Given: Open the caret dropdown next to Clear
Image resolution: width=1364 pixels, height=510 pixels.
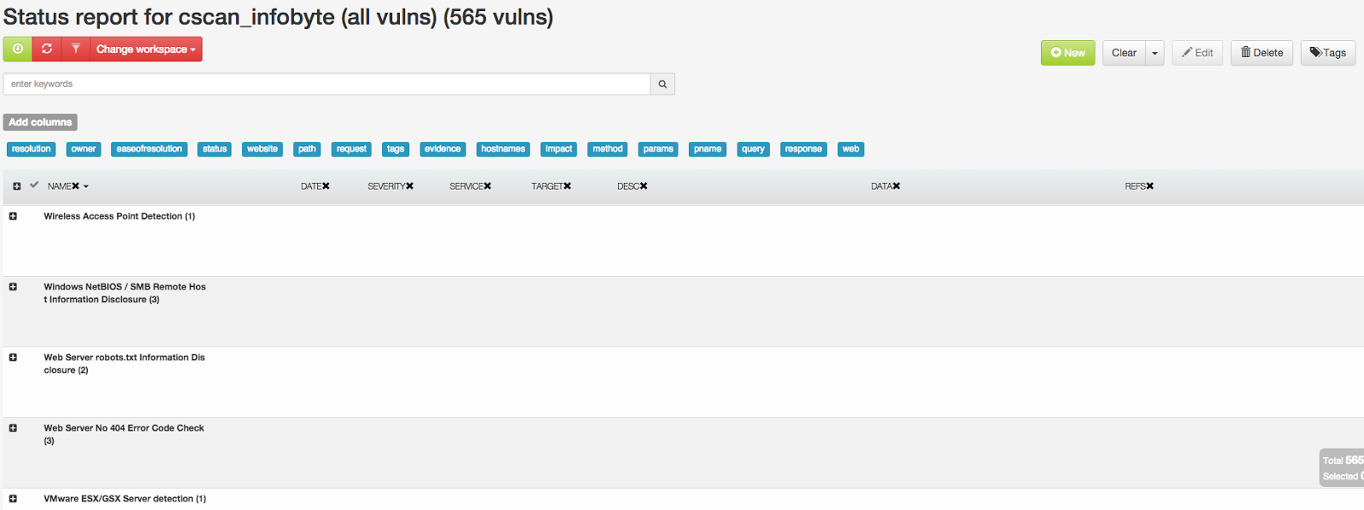Looking at the screenshot, I should tap(1155, 53).
